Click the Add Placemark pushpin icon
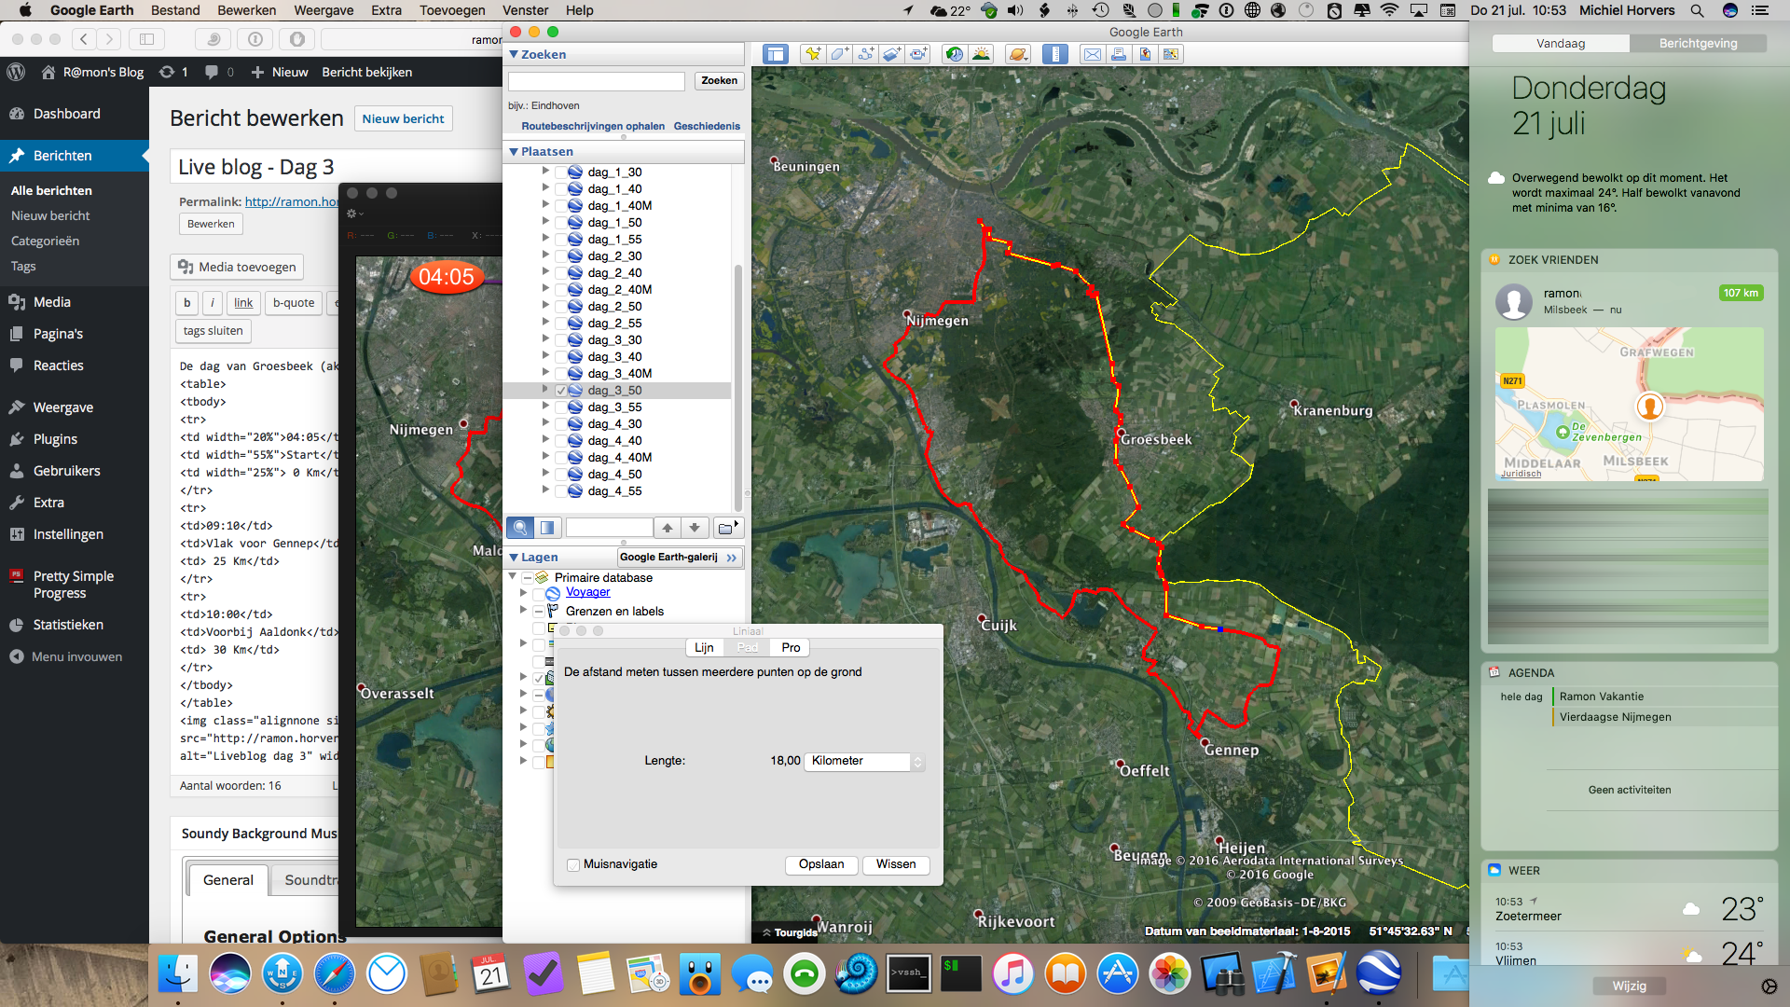The width and height of the screenshot is (1790, 1007). (813, 54)
